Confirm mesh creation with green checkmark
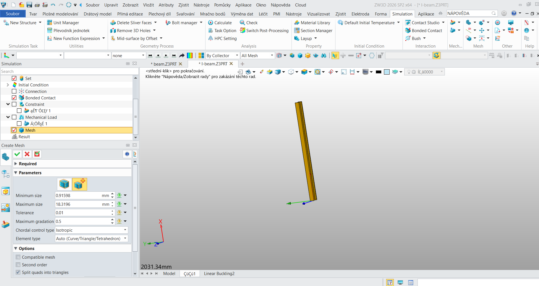The width and height of the screenshot is (539, 286). 17,154
